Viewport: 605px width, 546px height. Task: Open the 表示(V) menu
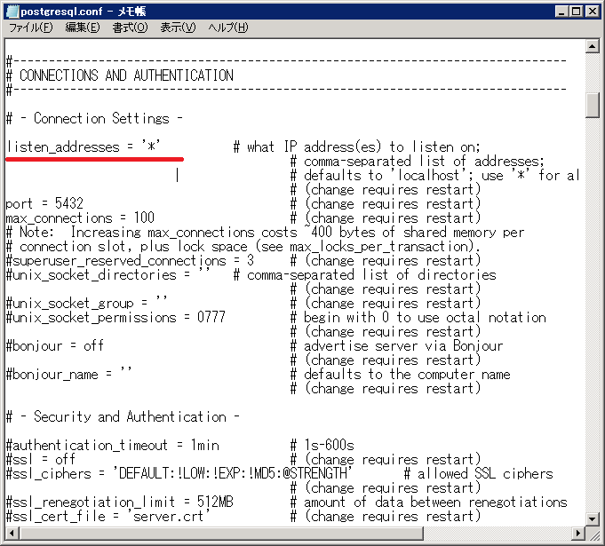(x=177, y=28)
